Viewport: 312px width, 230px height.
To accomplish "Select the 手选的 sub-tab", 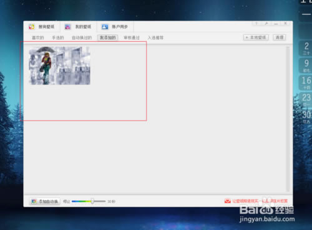I will pos(58,38).
